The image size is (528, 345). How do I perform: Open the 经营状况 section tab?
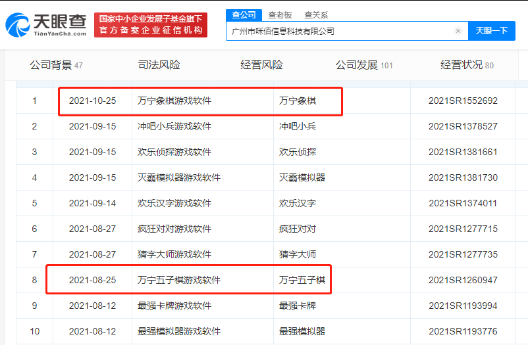[x=467, y=65]
